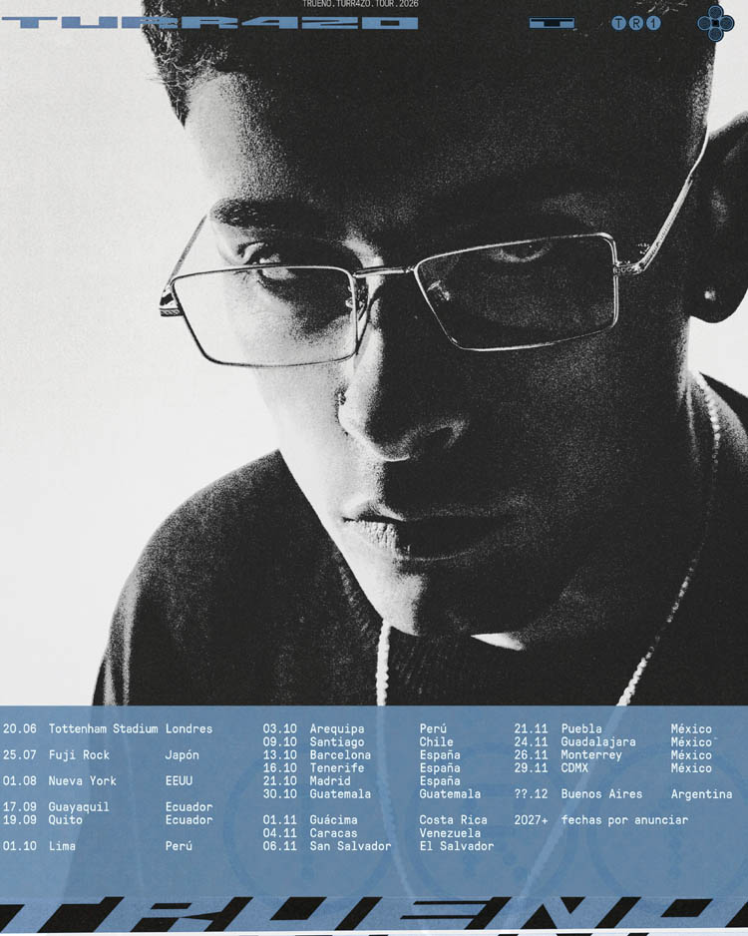This screenshot has width=748, height=936.
Task: Click the circled R badge
Action: (x=636, y=23)
